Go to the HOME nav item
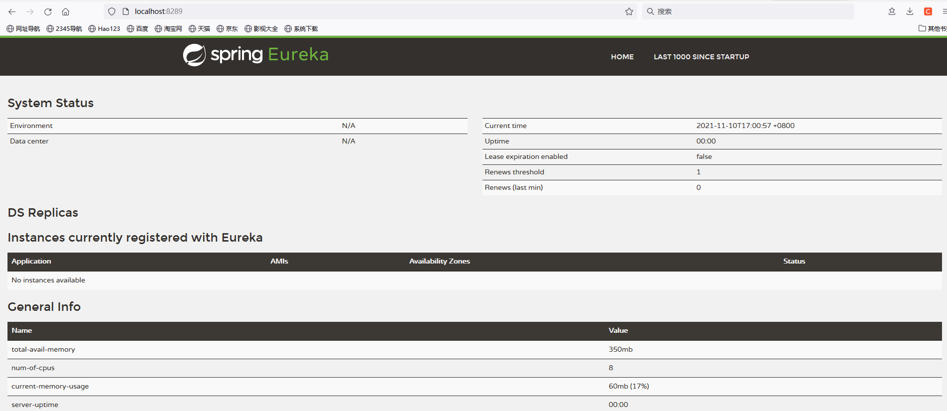The height and width of the screenshot is (411, 947). [622, 57]
